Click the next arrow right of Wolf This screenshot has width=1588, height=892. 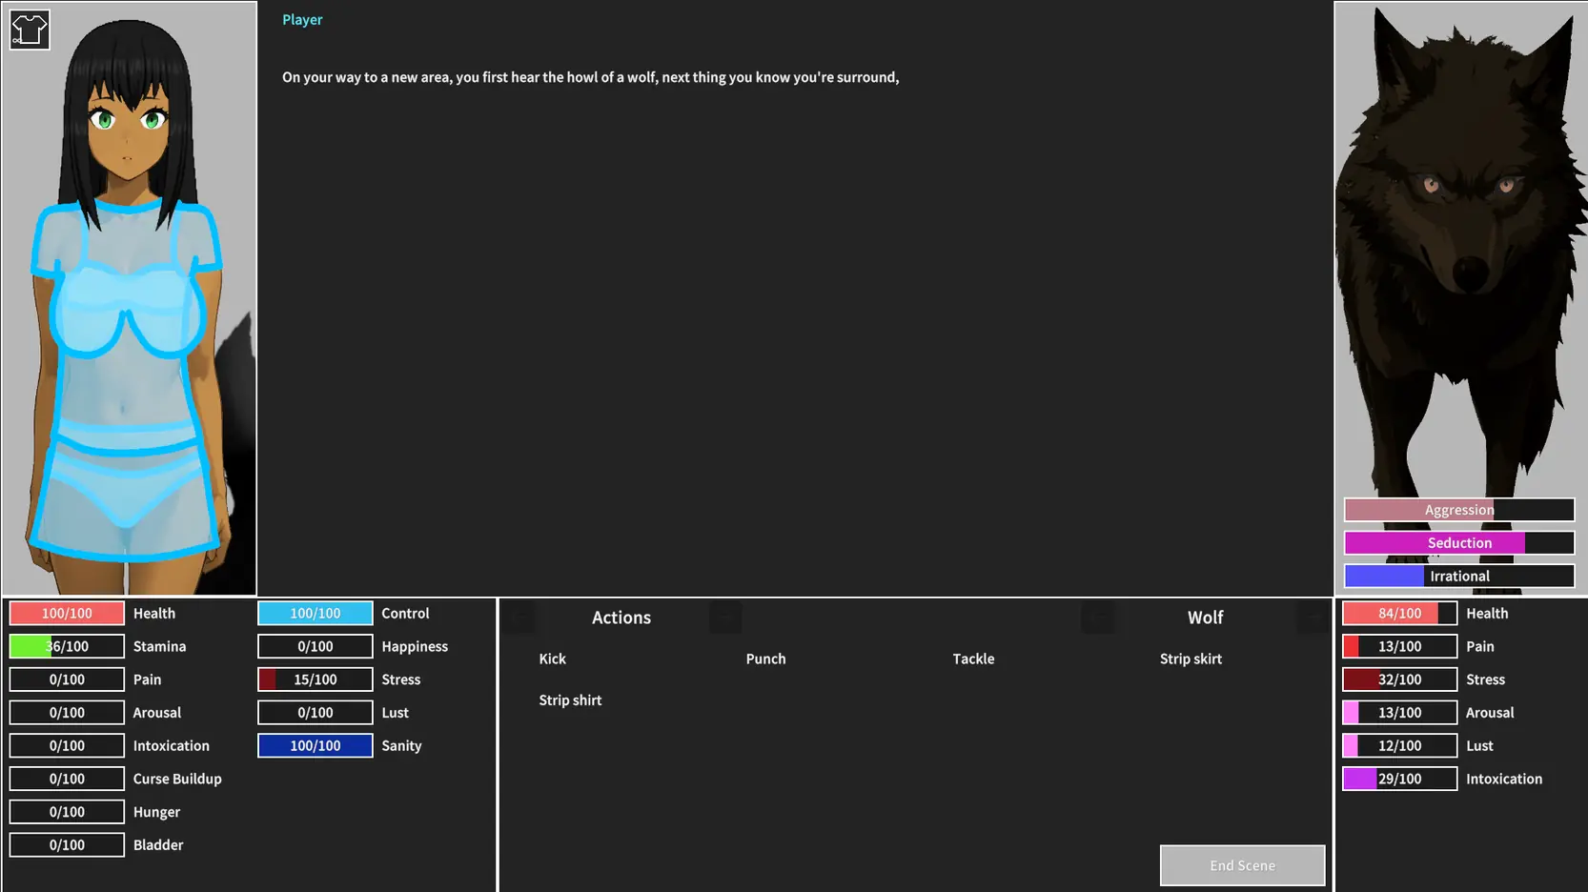[1313, 618]
